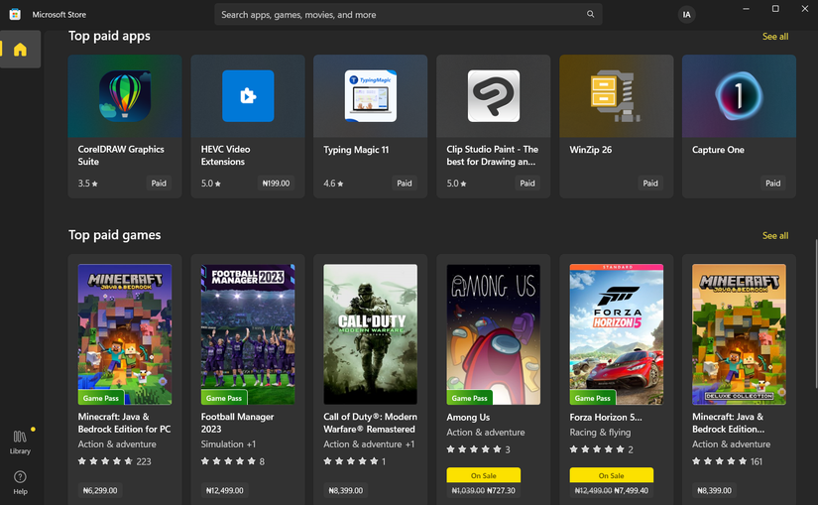
Task: Click the ₦8,399.00 Minecraft Deluxe price
Action: [715, 490]
